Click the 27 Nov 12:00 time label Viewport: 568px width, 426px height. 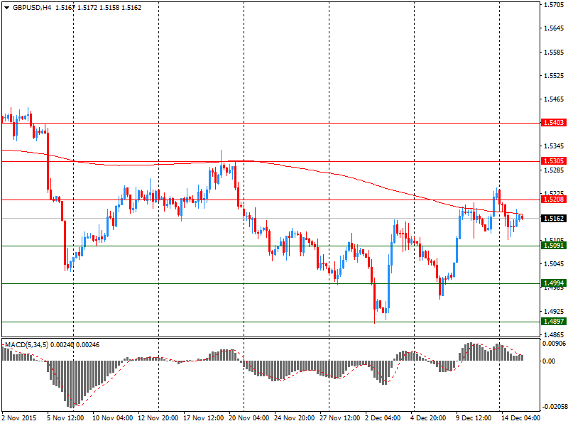click(x=340, y=418)
